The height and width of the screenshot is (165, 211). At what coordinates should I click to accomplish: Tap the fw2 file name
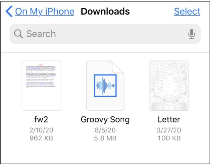[41, 120]
